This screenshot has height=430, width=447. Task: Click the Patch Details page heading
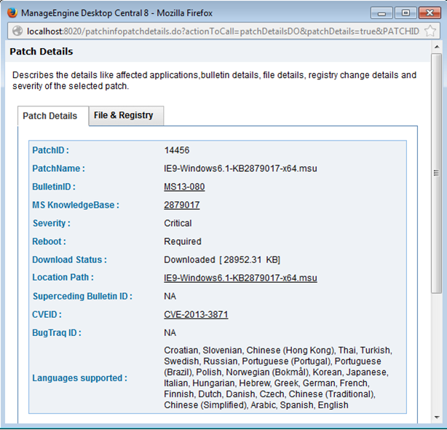pyautogui.click(x=41, y=51)
